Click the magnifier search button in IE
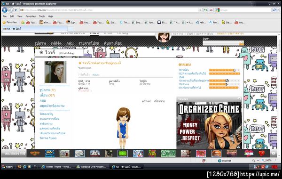The image size is (282, 179). tap(274, 10)
